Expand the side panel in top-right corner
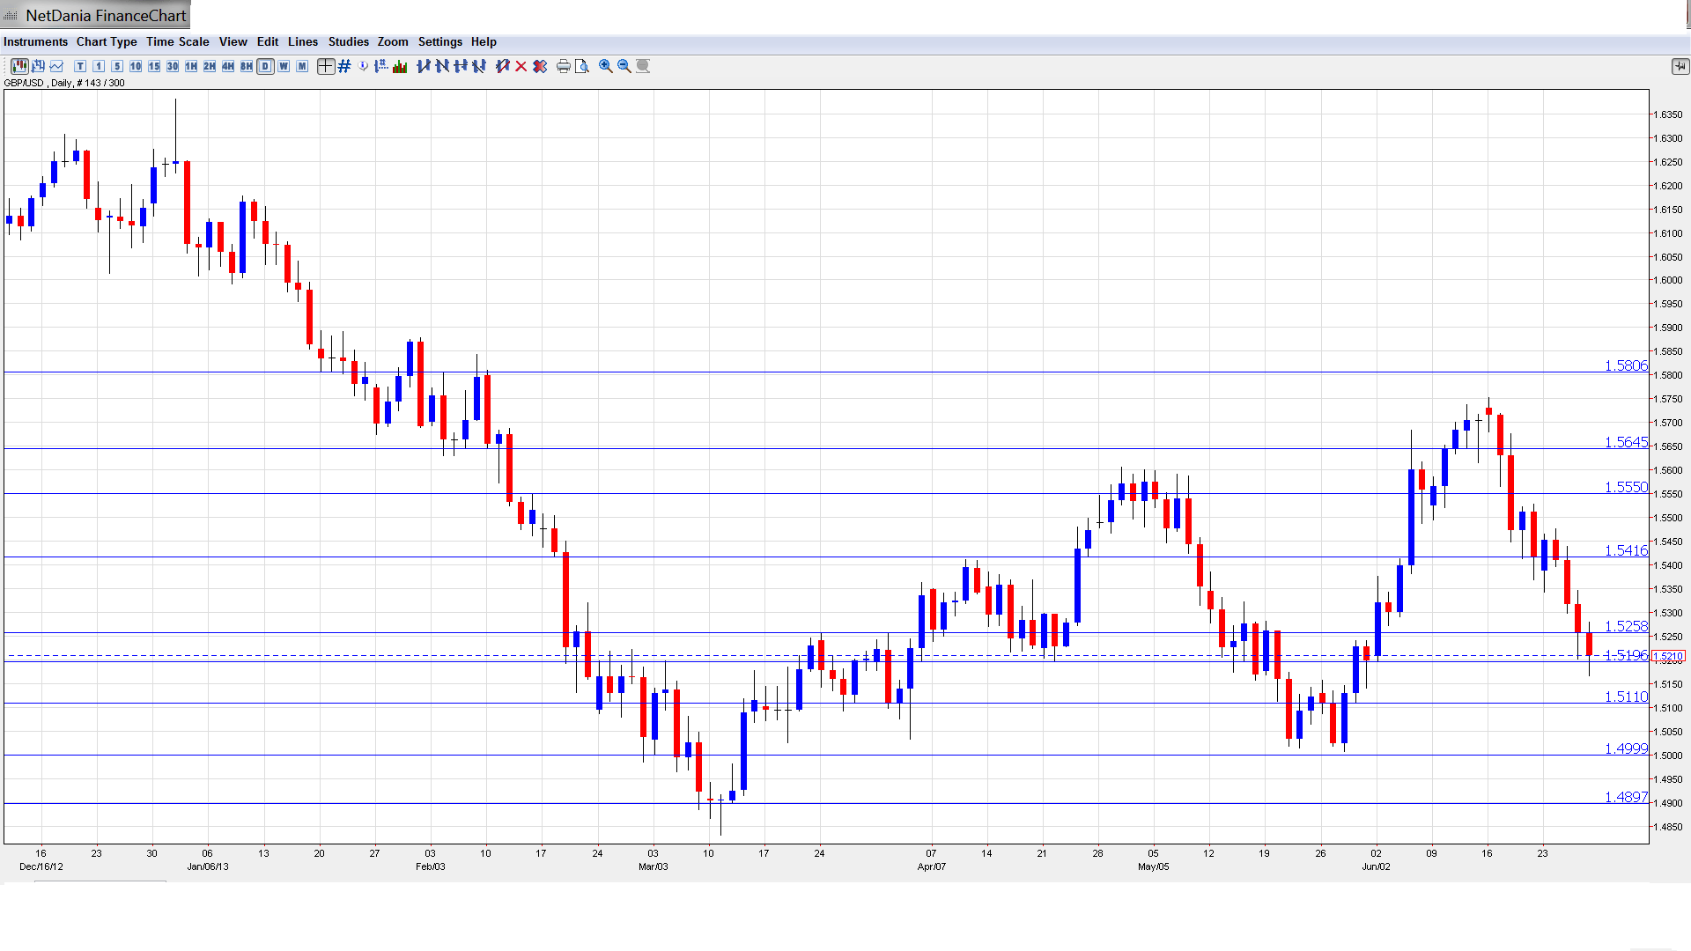This screenshot has height=951, width=1691. [x=1680, y=66]
